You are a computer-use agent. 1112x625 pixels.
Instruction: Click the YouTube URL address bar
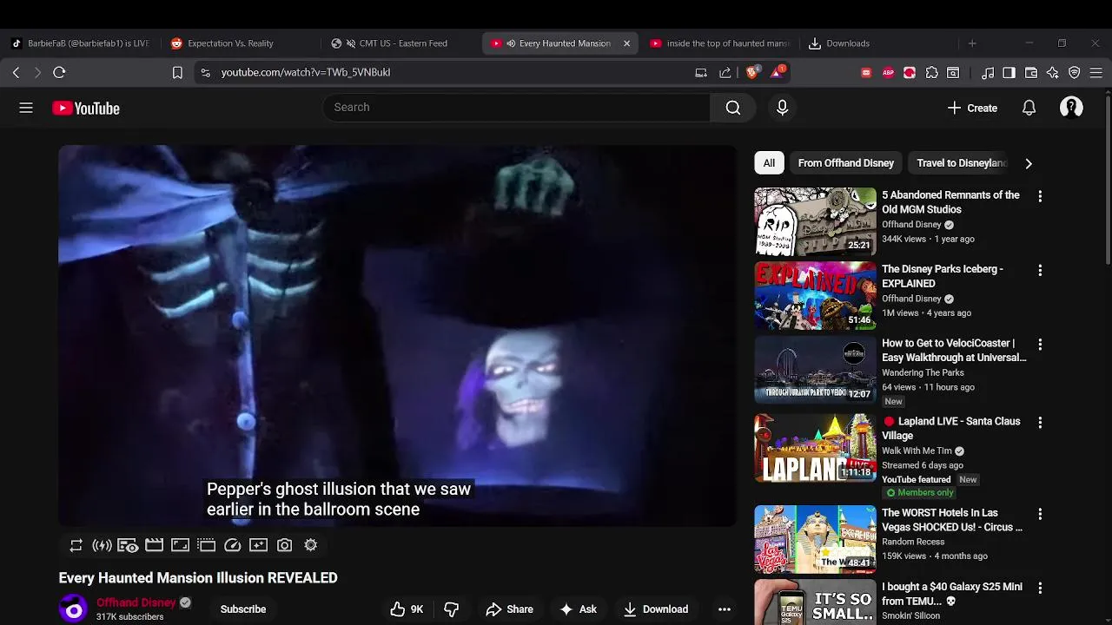(452, 73)
